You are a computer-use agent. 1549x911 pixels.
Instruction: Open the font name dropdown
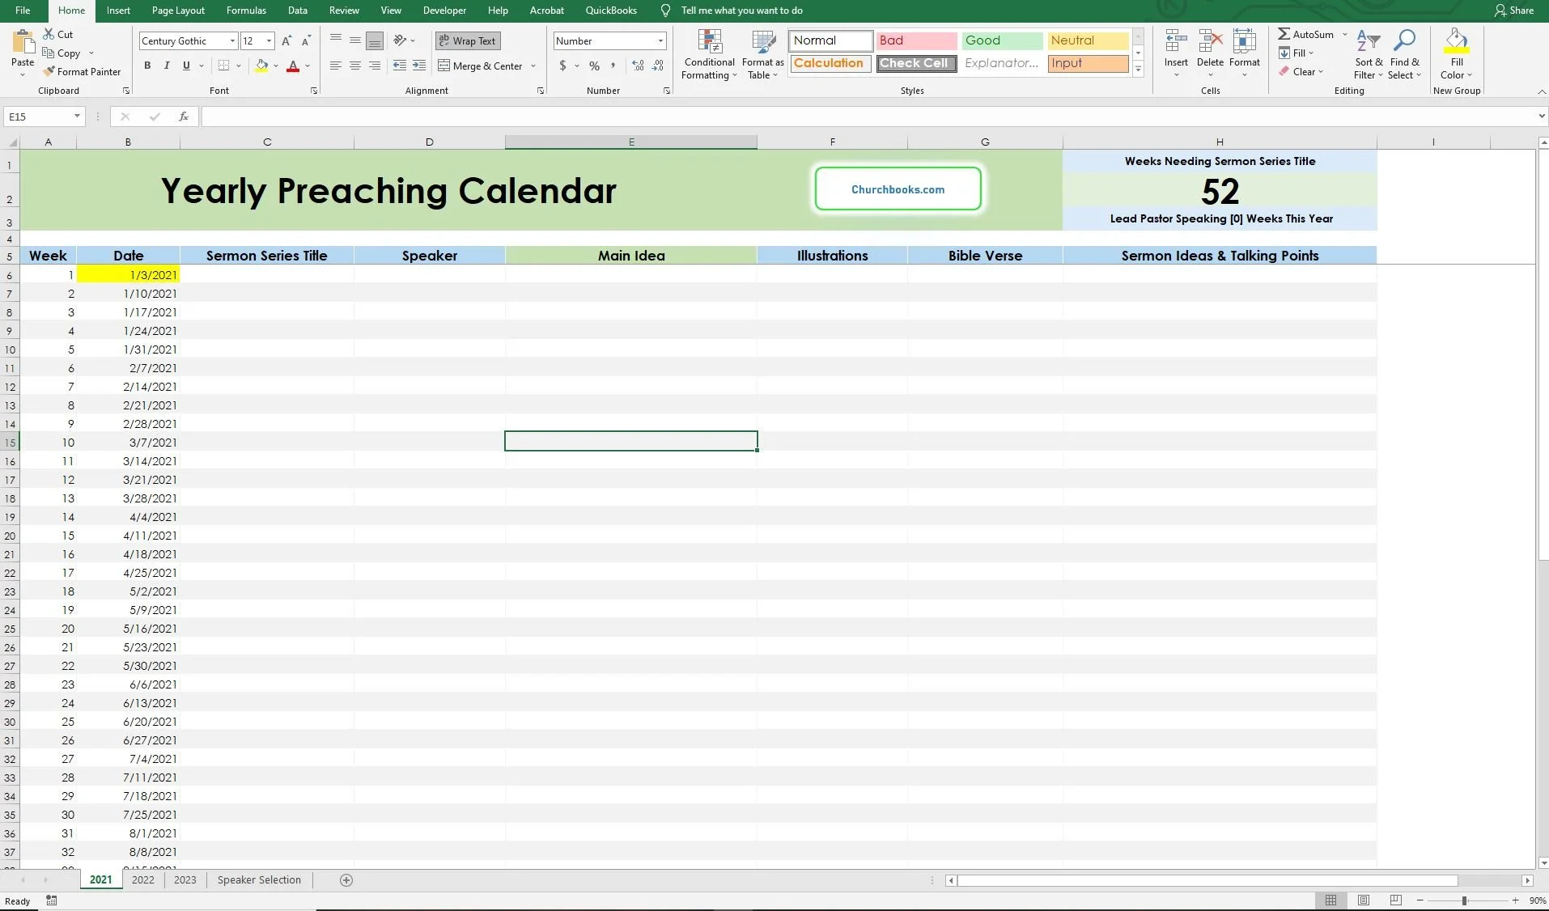coord(232,40)
